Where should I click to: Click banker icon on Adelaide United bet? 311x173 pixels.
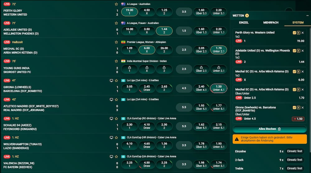tap(299, 51)
